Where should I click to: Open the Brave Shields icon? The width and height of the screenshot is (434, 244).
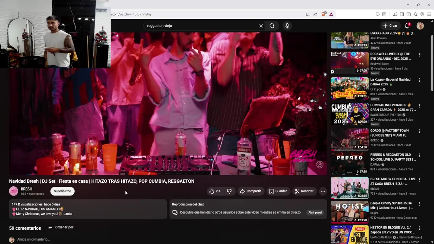(x=324, y=14)
